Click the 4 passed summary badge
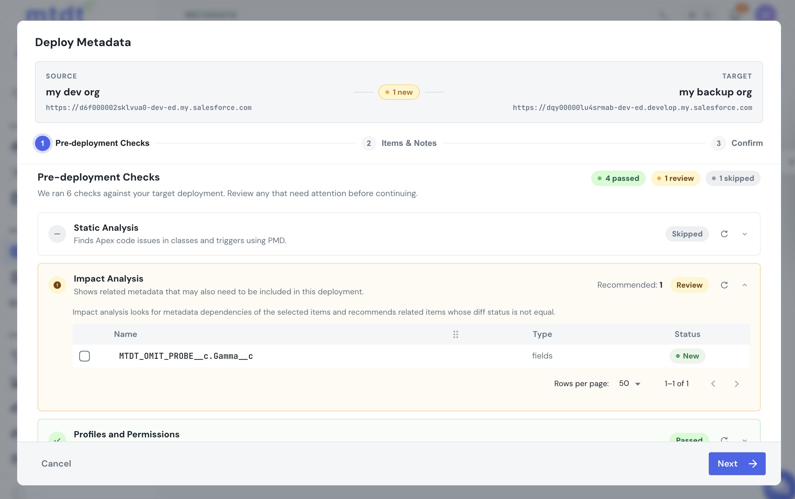Image resolution: width=795 pixels, height=499 pixels. point(618,178)
